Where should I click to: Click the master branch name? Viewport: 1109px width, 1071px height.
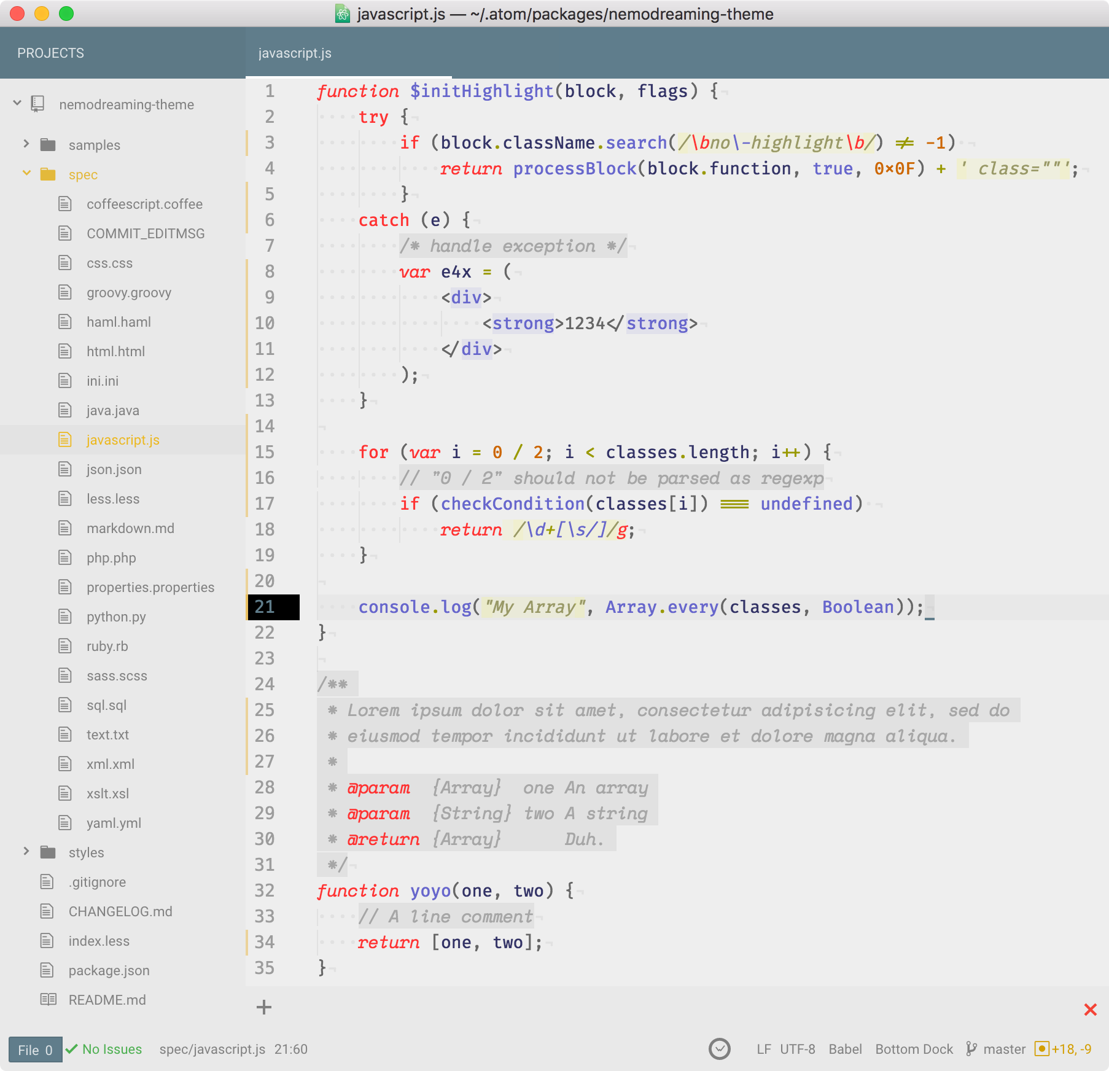(x=1004, y=1049)
